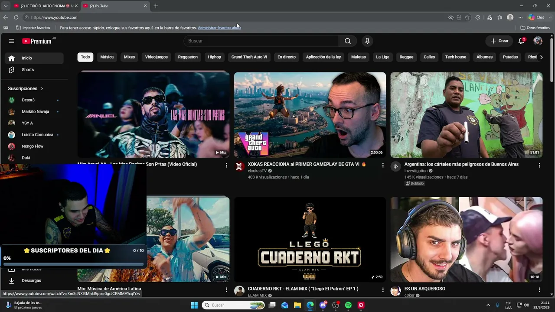555x312 pixels.
Task: Go back with the browser back arrow
Action: point(6,17)
